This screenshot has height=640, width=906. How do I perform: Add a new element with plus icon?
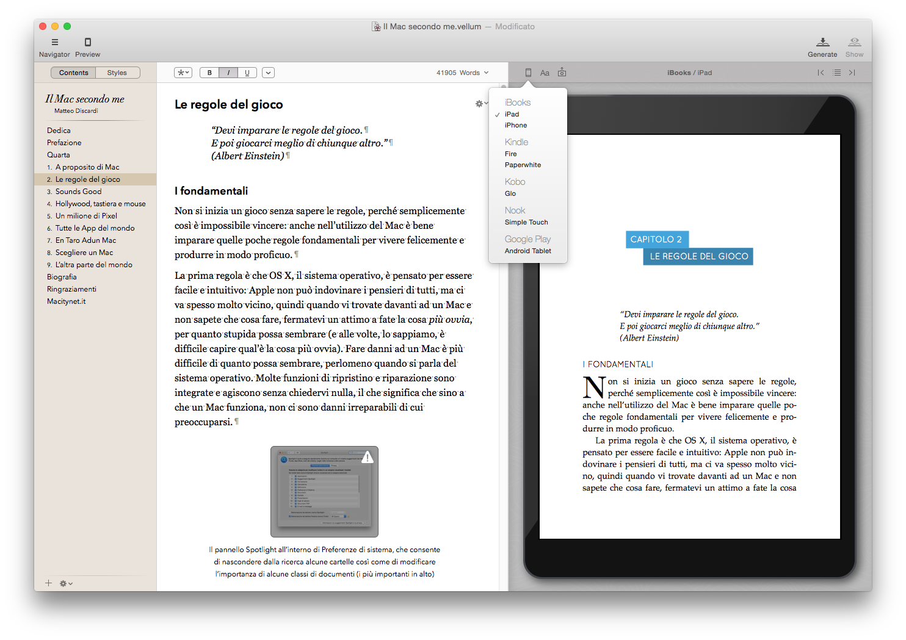click(48, 583)
